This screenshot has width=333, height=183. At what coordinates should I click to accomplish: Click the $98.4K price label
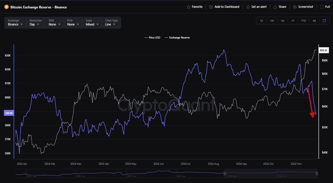click(324, 50)
